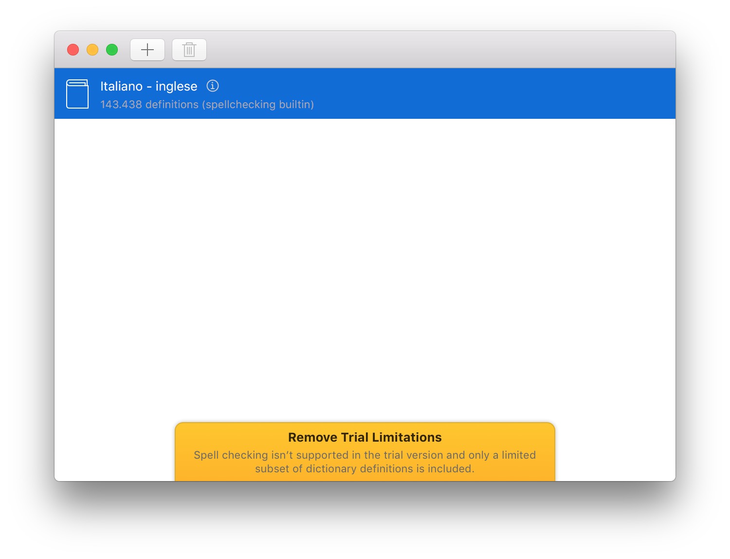This screenshot has width=730, height=559.
Task: Click the book icon of Italiano - inglese
Action: [x=77, y=94]
